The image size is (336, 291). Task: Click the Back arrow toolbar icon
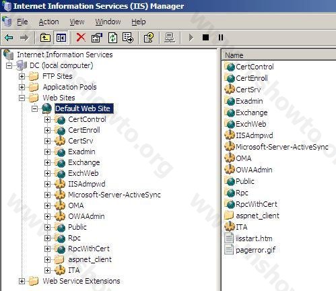[x=9, y=38]
